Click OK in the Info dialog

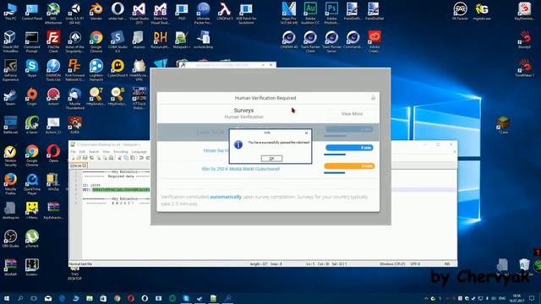click(271, 158)
